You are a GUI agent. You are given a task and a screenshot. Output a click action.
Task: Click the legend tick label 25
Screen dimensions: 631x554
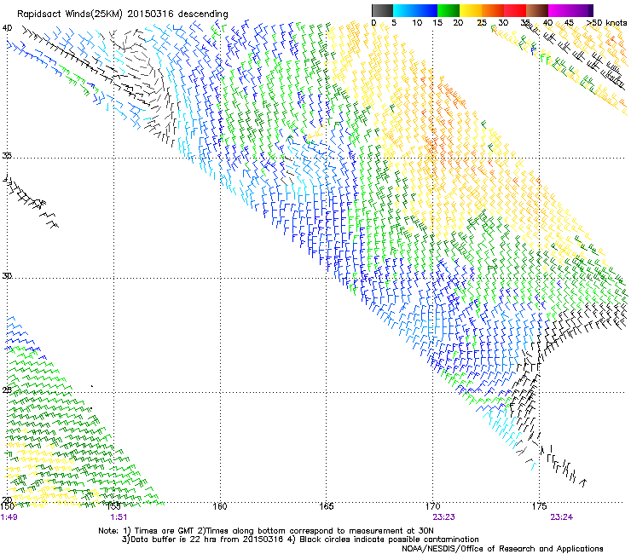(x=482, y=23)
